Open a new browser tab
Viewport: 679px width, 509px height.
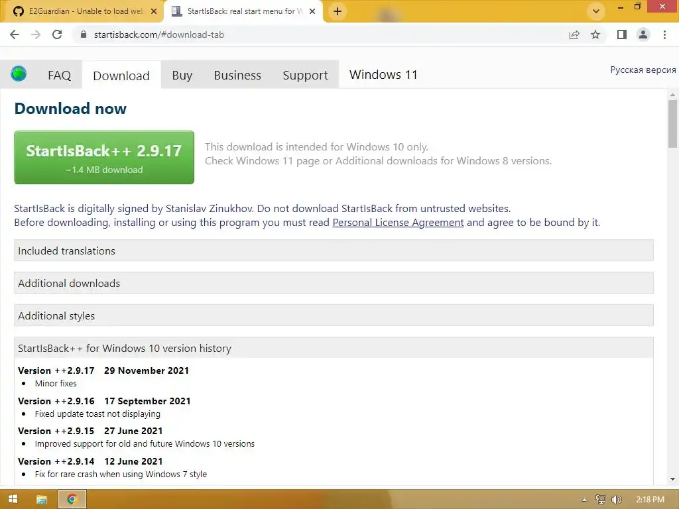[x=338, y=11]
